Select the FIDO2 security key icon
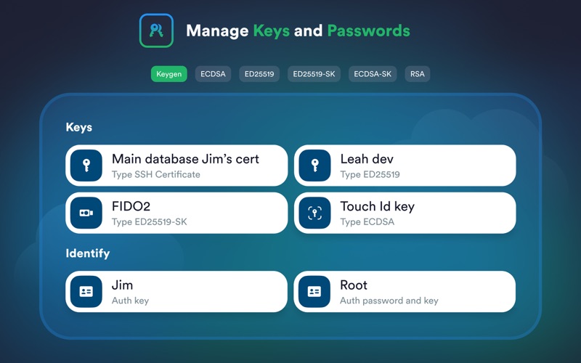 (x=86, y=213)
